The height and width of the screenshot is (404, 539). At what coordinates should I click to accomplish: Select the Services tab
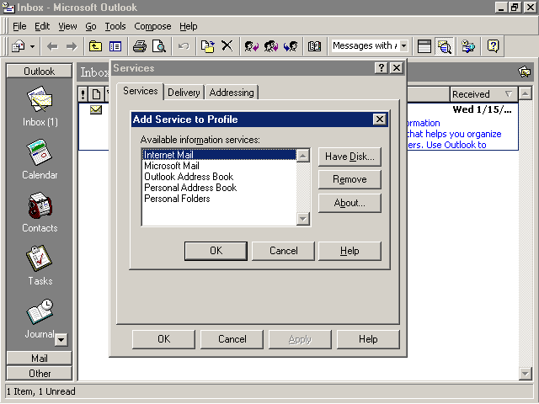pyautogui.click(x=141, y=91)
